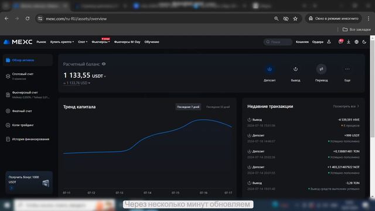This screenshot has width=375, height=211.
Task: Click the Вывод withdraw icon
Action: point(295,69)
